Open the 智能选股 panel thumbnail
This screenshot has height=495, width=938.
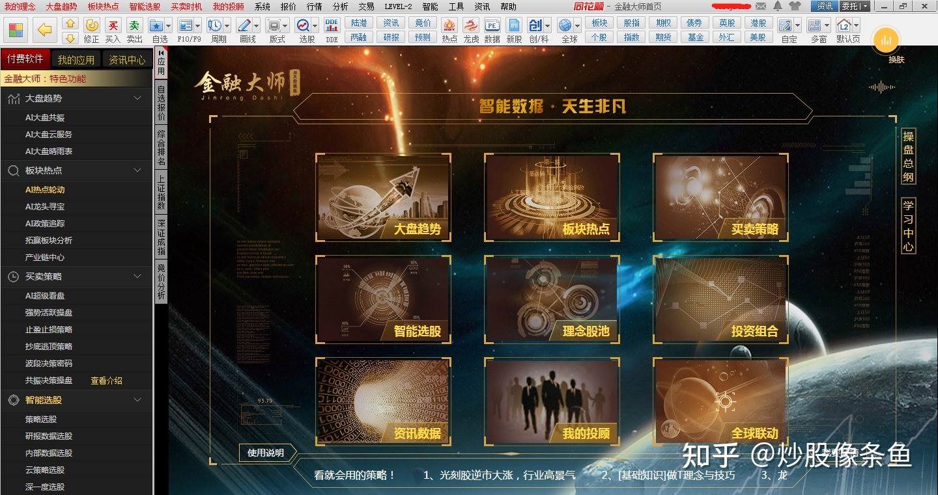(383, 299)
